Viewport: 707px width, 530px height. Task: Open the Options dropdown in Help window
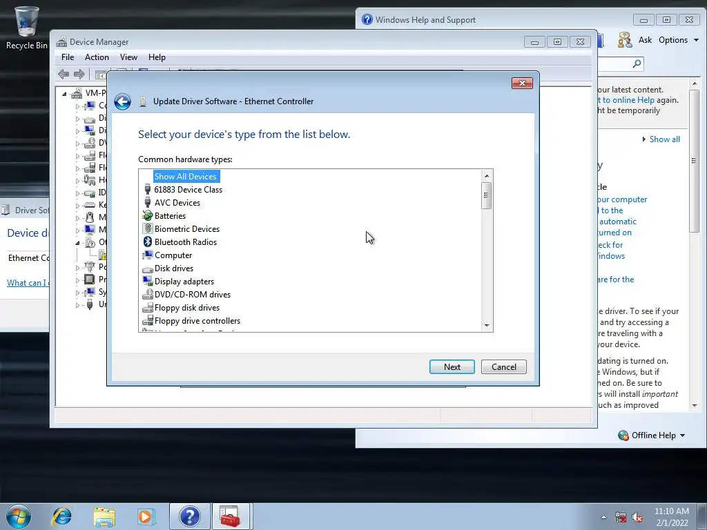pos(679,40)
